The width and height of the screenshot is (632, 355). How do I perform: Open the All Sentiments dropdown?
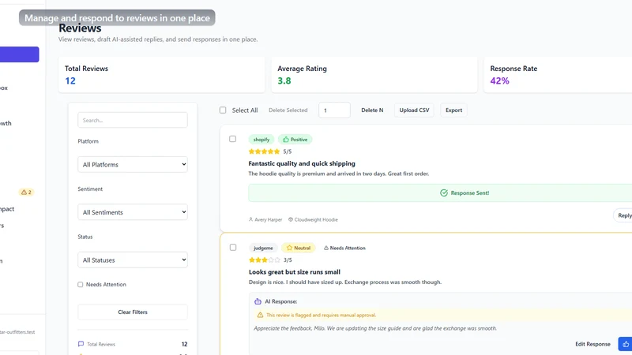(133, 212)
